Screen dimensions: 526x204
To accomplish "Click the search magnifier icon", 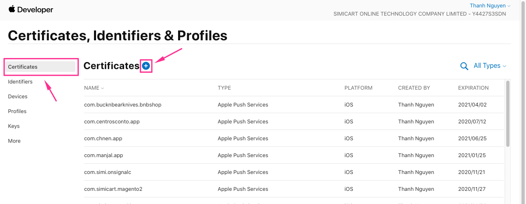I will click(464, 66).
